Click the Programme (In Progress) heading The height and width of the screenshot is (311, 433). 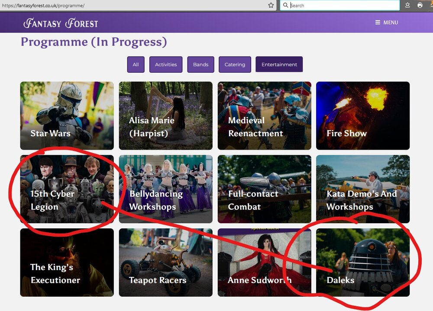click(94, 42)
